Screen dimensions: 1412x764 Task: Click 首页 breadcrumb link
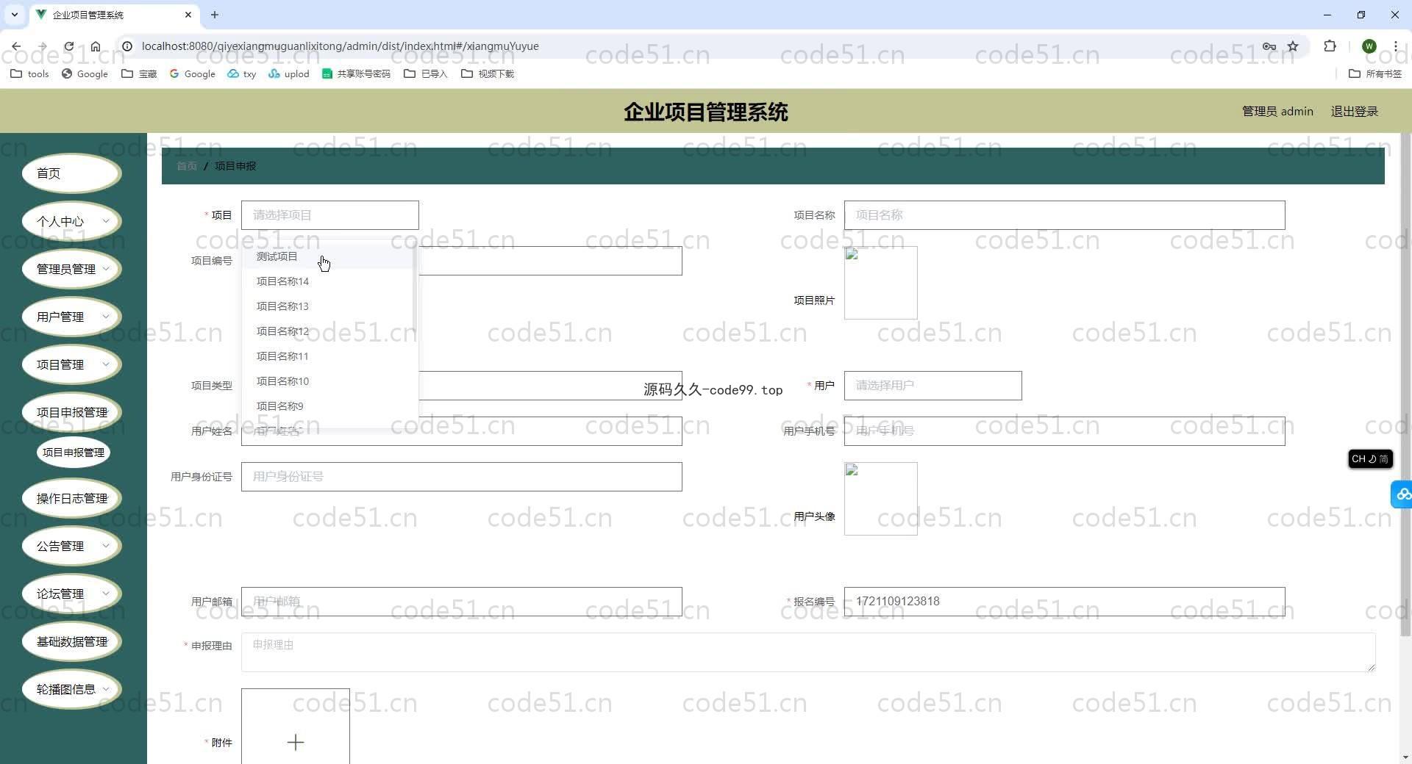pos(187,166)
